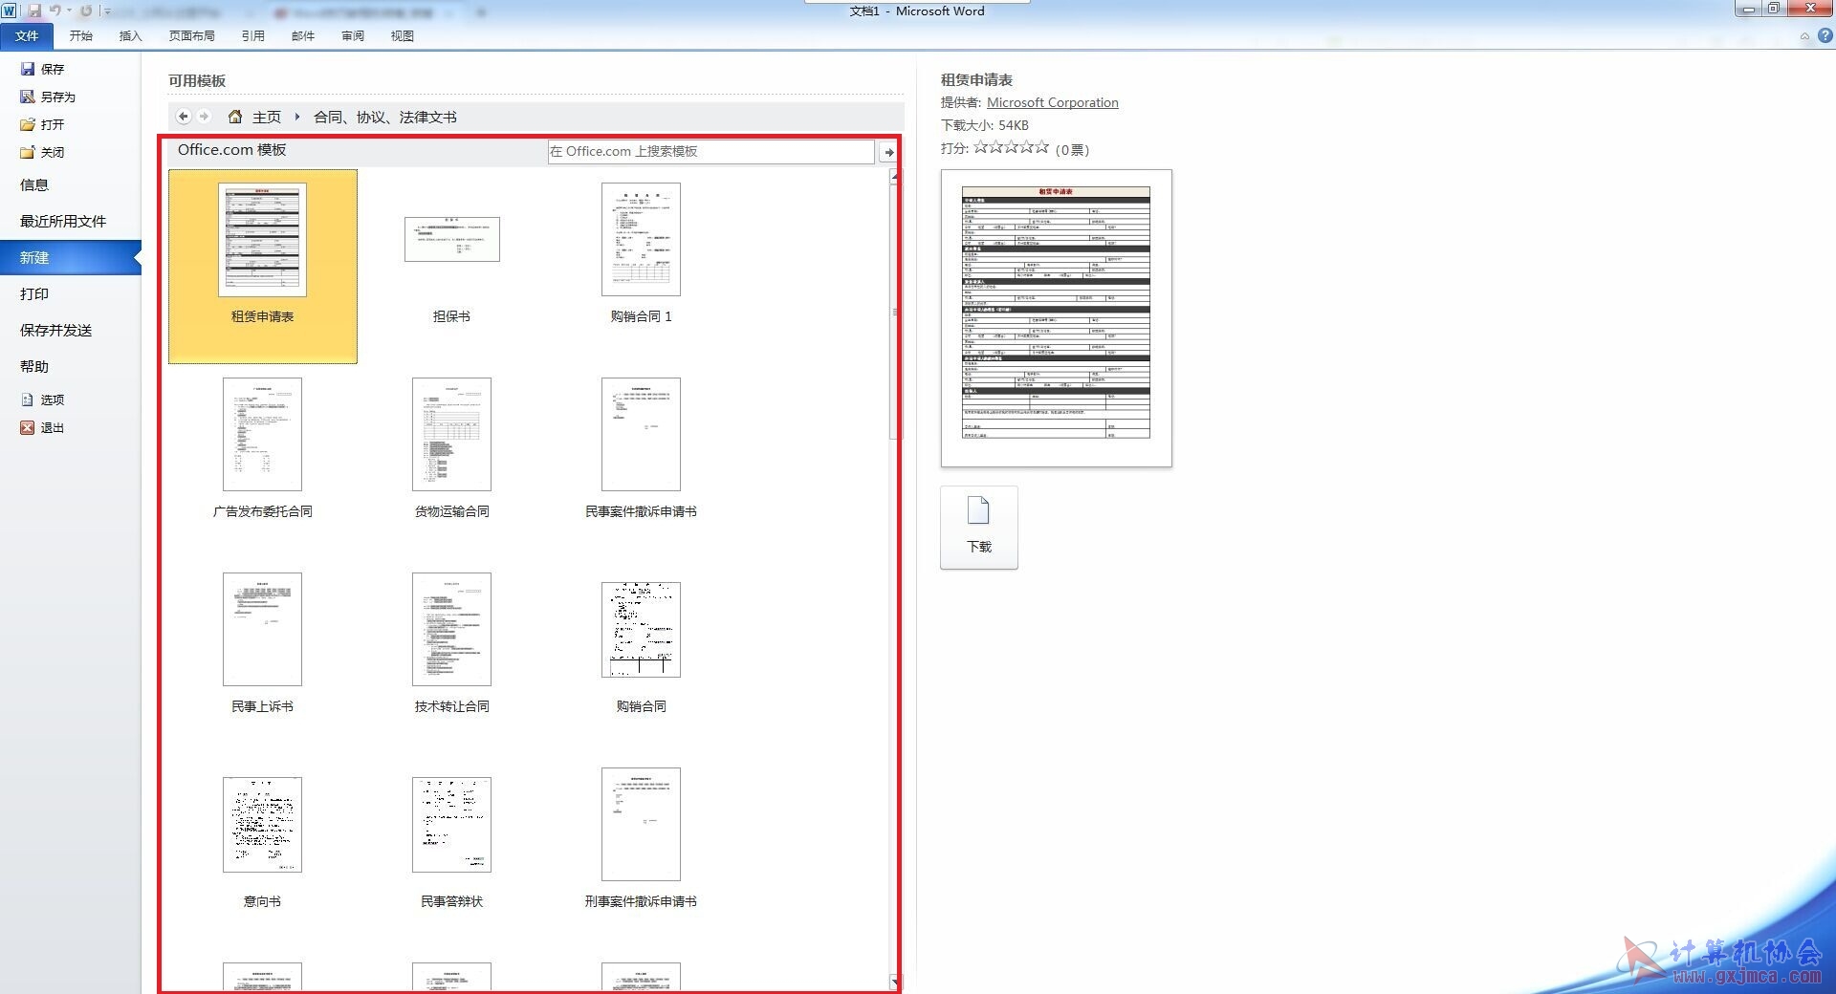Go back with the navigation back arrow
The height and width of the screenshot is (994, 1836).
click(x=184, y=117)
